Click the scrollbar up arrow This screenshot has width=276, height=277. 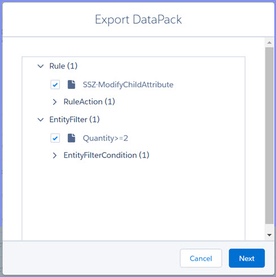click(269, 42)
